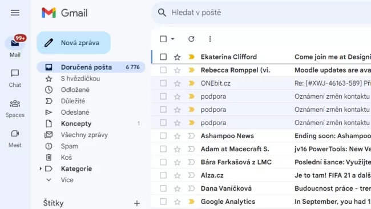Open 'Poslední šance: Využijte' email
The width and height of the screenshot is (371, 209).
pyautogui.click(x=333, y=162)
